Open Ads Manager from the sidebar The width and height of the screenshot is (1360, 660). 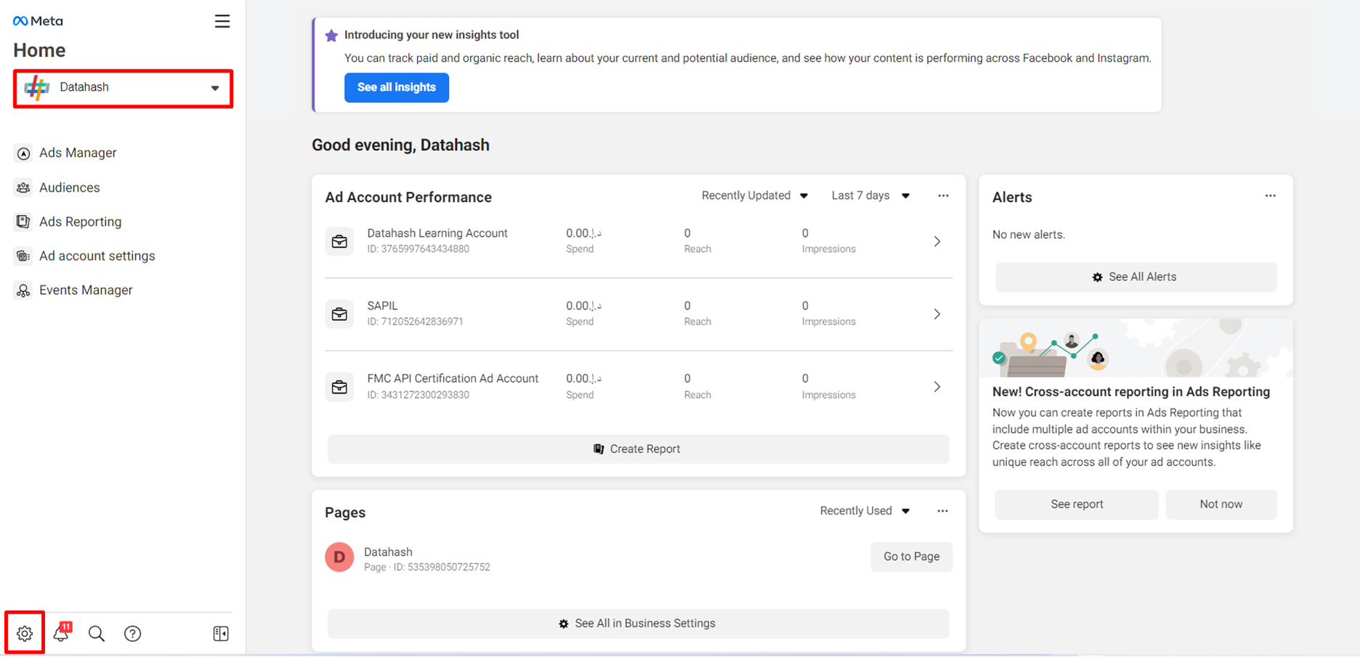(x=78, y=152)
